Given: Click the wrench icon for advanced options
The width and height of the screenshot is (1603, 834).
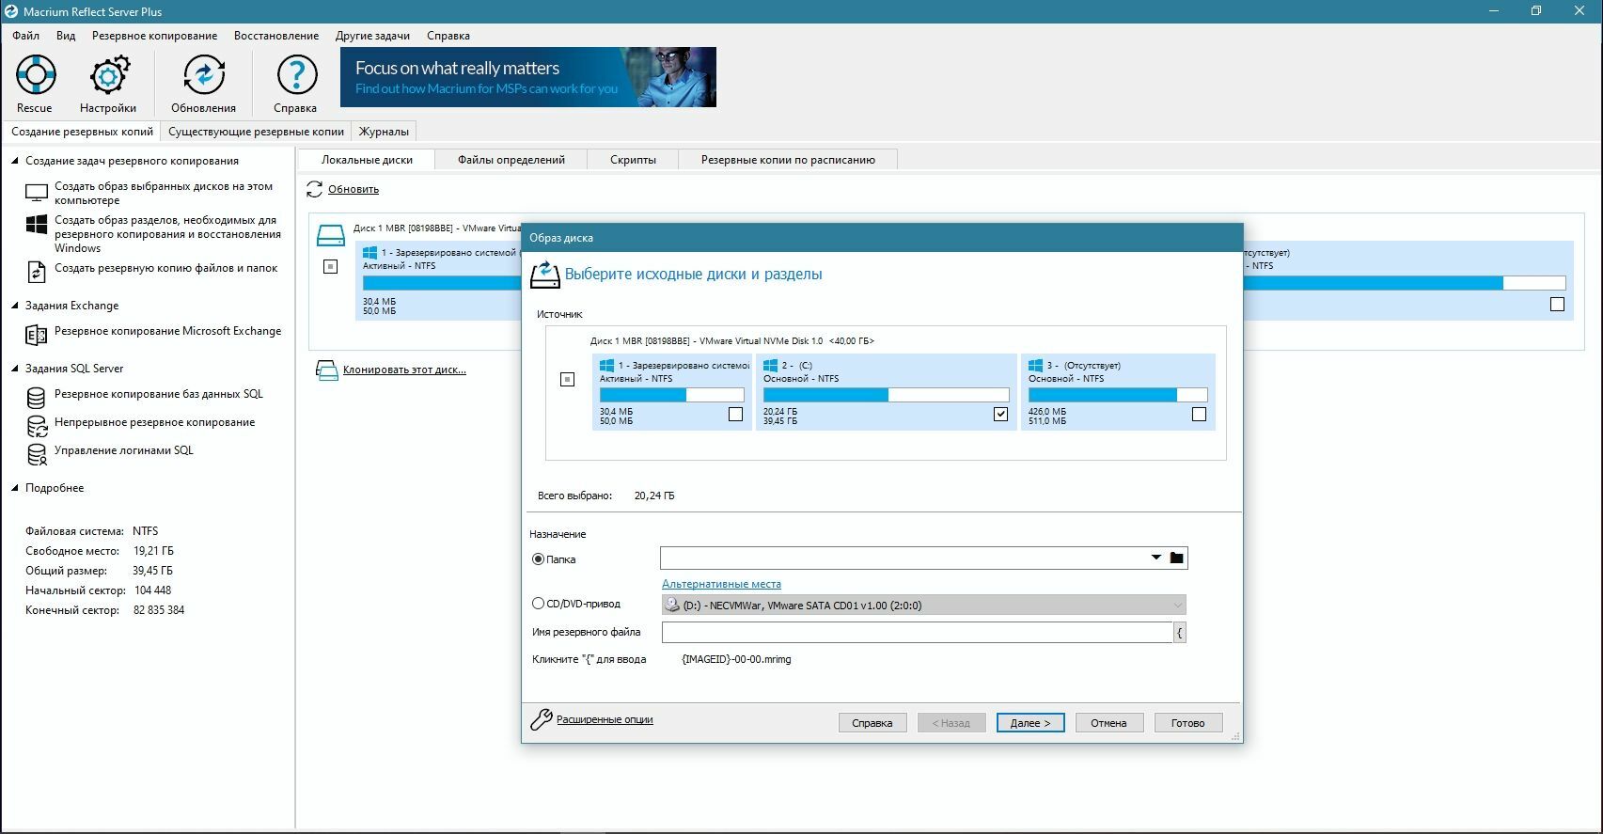Looking at the screenshot, I should (x=542, y=720).
